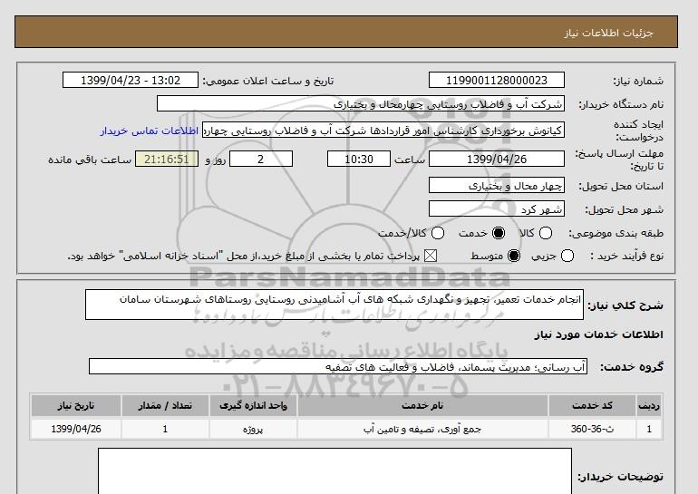Click the request creator field کیانوش برخورداری
Image resolution: width=698 pixels, height=494 pixels.
(x=383, y=131)
